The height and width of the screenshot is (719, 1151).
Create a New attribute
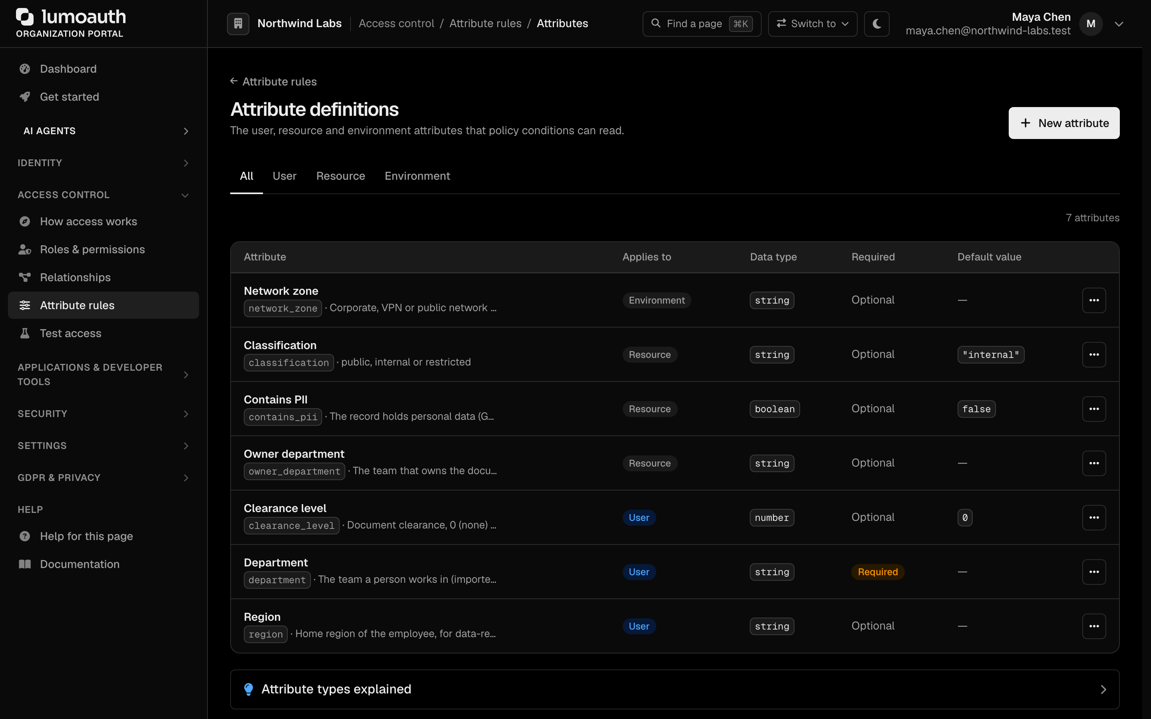click(x=1064, y=123)
